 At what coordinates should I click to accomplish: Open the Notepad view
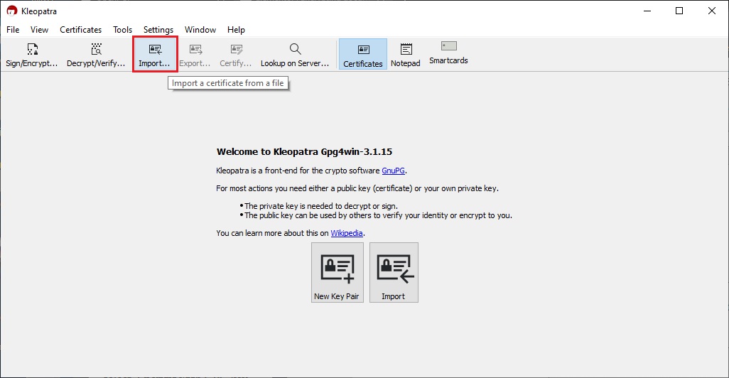pos(406,55)
